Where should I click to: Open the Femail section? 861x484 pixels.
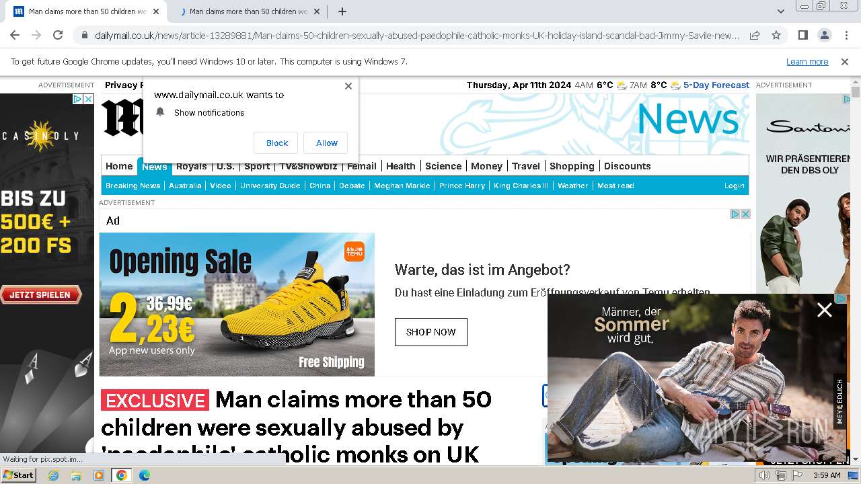click(362, 166)
